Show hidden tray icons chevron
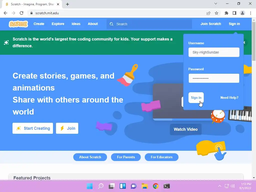Screen dimensions: 256x192 point(220,186)
